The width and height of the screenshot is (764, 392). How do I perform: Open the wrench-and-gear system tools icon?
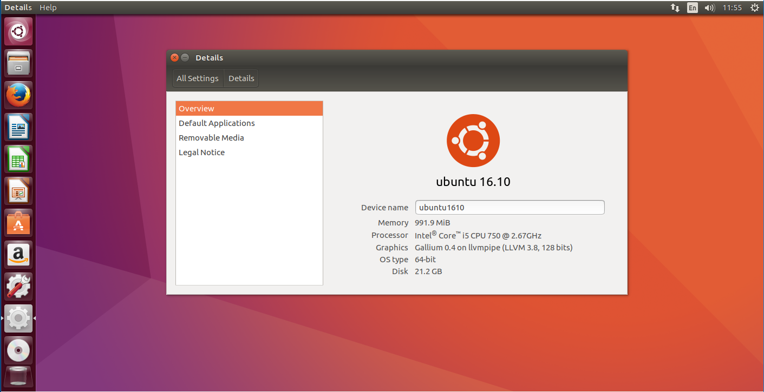point(18,287)
